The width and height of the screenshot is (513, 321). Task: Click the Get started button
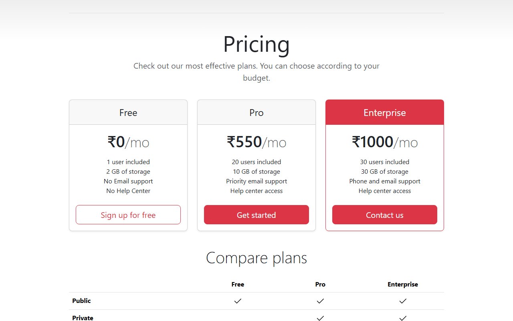point(256,215)
